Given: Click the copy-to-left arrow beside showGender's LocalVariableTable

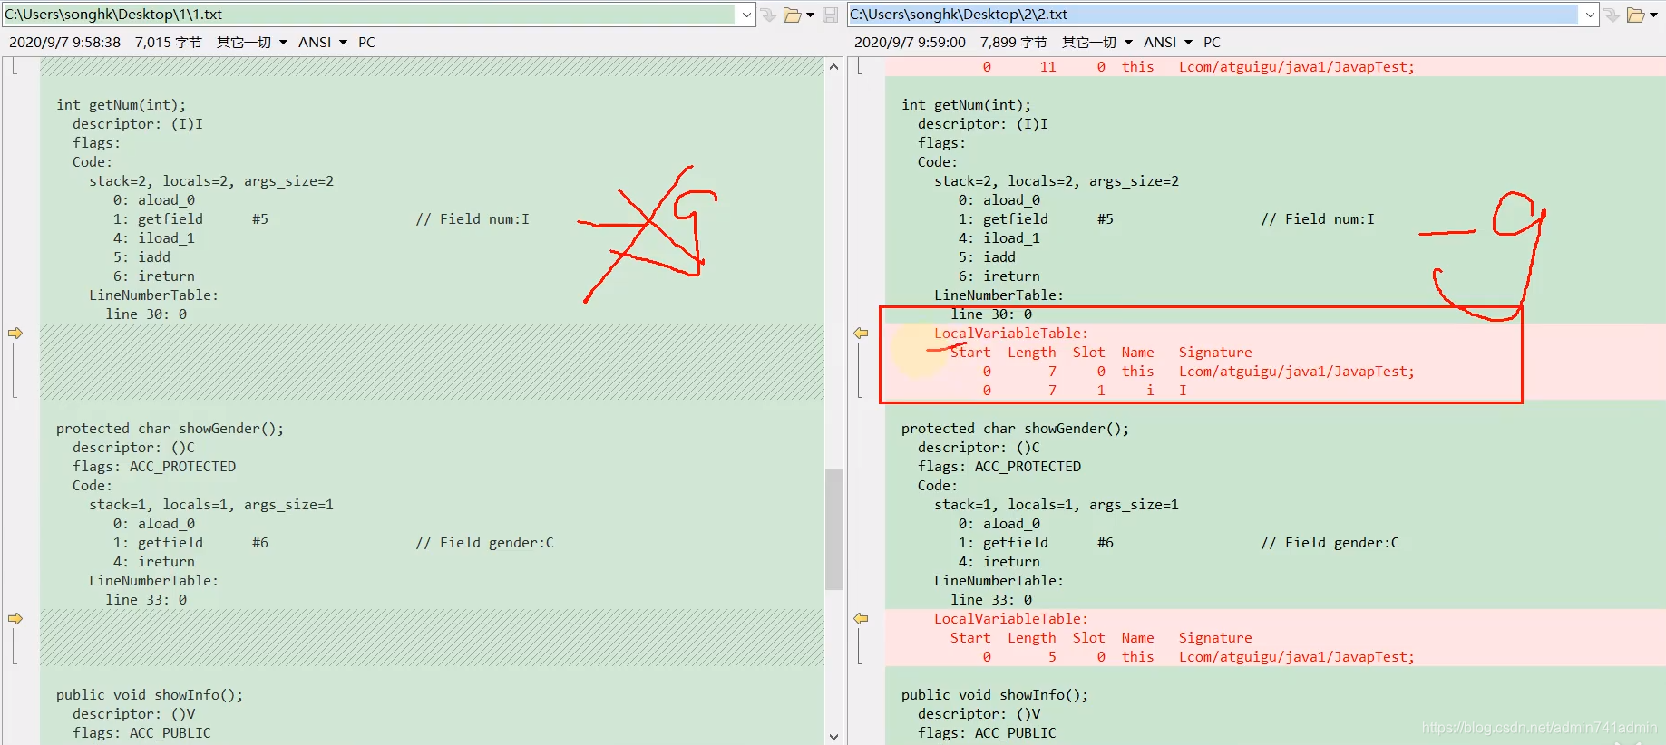Looking at the screenshot, I should tap(861, 619).
